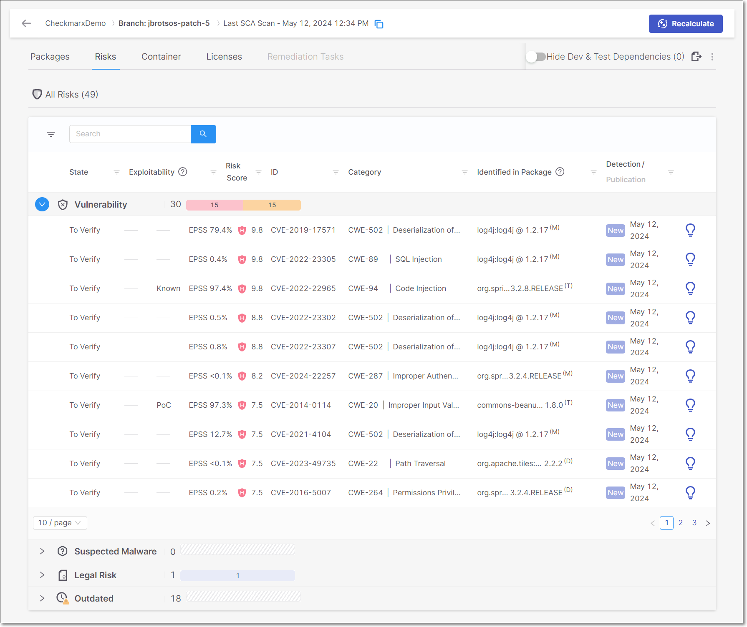The height and width of the screenshot is (627, 747).
Task: Open the Licenses tab
Action: coord(224,57)
